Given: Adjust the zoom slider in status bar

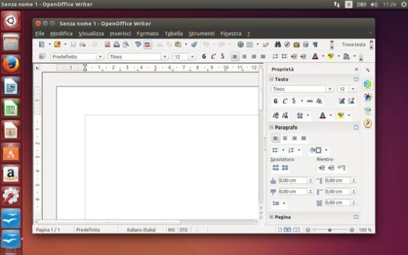Looking at the screenshot, I should pos(330,230).
